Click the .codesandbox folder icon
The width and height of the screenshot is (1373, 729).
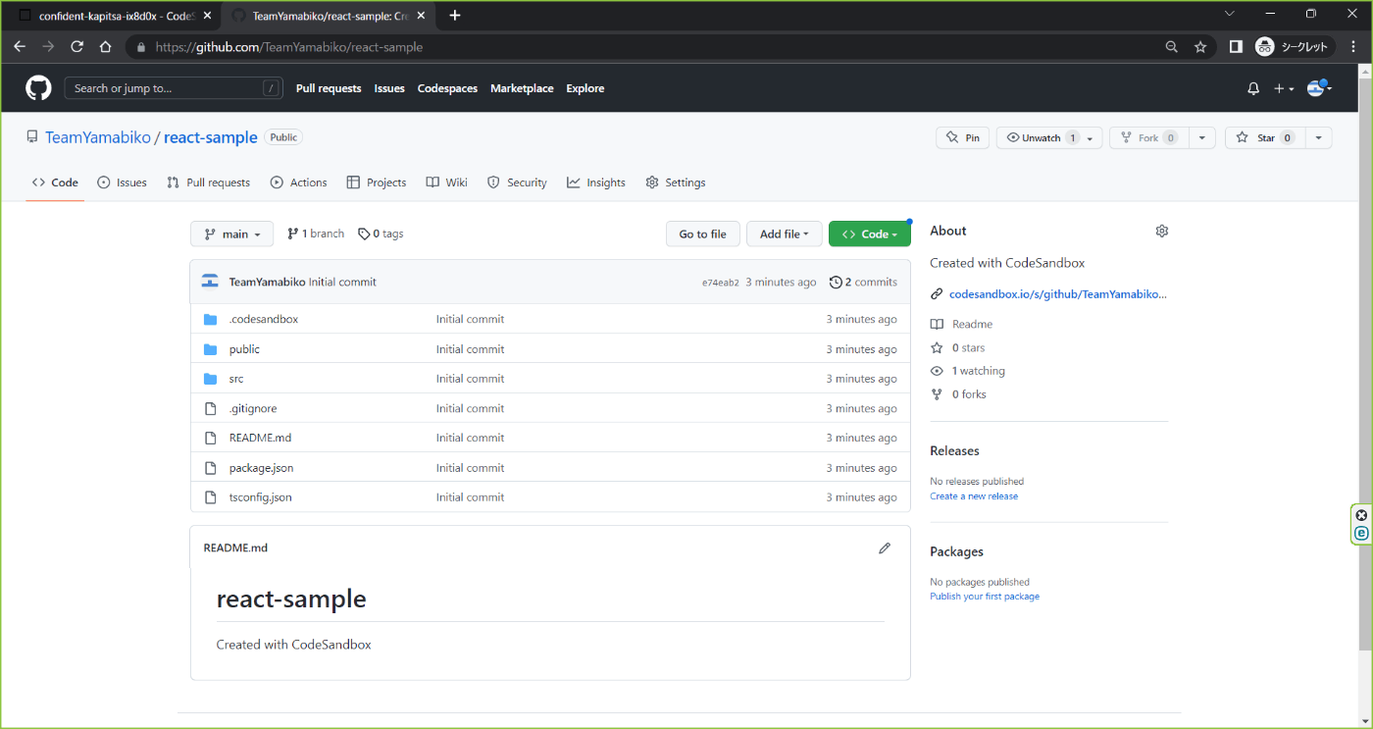(210, 320)
